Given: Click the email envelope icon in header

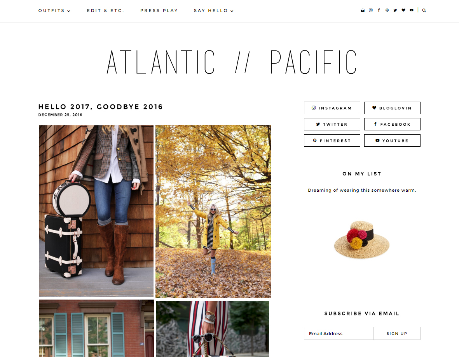Looking at the screenshot, I should click(362, 10).
